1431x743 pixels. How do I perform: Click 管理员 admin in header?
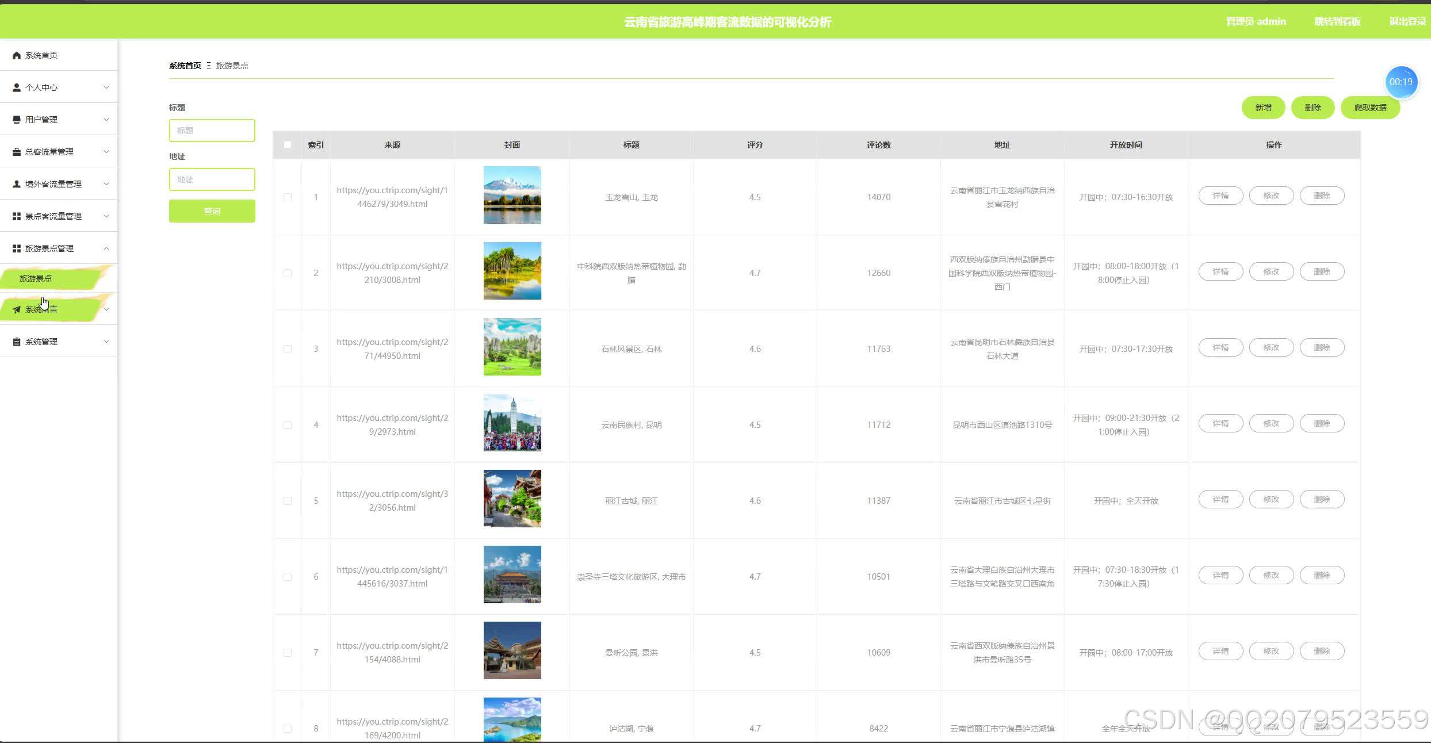1256,22
